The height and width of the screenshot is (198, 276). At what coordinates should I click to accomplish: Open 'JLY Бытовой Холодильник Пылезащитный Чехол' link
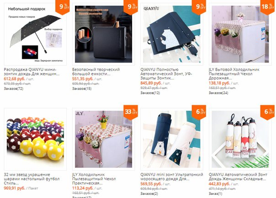pyautogui.click(x=234, y=74)
